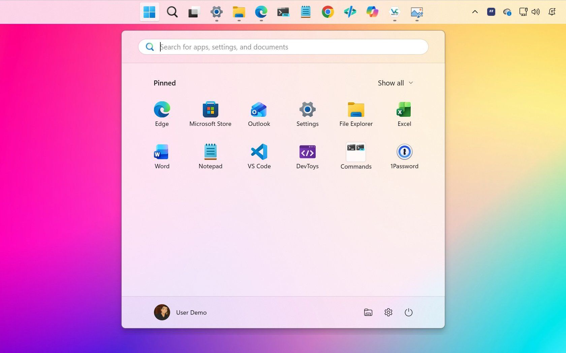Open network status in system tray
566x353 pixels.
click(523, 12)
